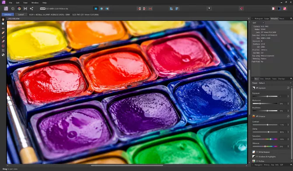The height and width of the screenshot is (171, 293).
Task: Select the Overlay Paint brush tool
Action: pyautogui.click(x=3, y=37)
